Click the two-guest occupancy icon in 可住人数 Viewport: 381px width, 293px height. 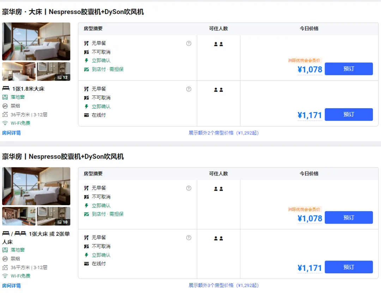click(x=219, y=44)
